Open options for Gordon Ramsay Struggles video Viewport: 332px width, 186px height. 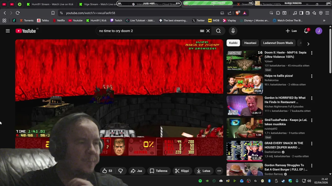coord(312,166)
